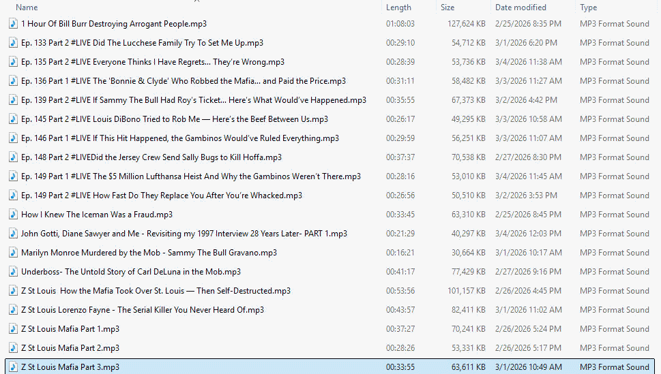This screenshot has width=661, height=374.
Task: Select the icon for Ep. 136 Part 1
Action: click(x=13, y=81)
